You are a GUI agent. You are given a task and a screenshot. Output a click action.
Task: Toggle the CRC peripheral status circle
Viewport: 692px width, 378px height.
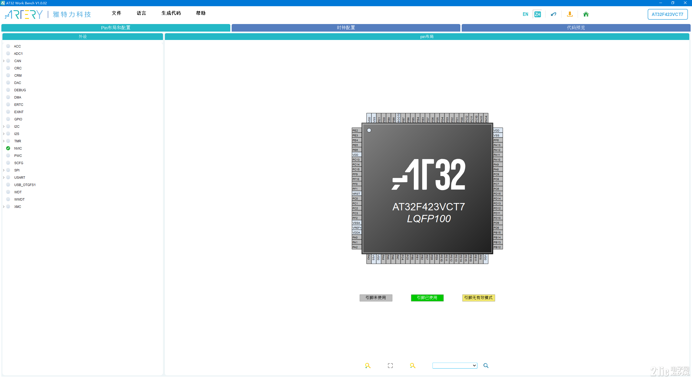pos(8,68)
